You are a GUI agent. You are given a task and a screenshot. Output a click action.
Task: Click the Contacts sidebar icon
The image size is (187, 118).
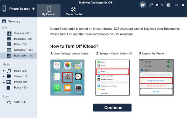9,33
